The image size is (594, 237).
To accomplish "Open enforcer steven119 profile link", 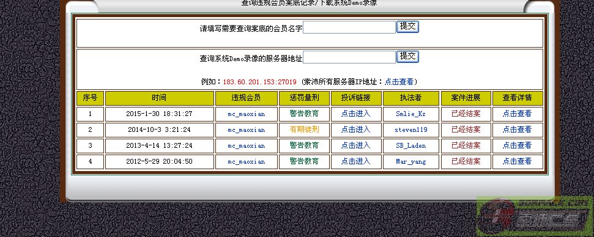I will (410, 129).
